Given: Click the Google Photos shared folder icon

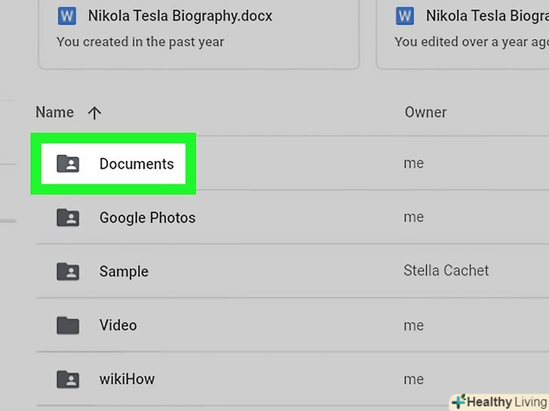Looking at the screenshot, I should 69,218.
